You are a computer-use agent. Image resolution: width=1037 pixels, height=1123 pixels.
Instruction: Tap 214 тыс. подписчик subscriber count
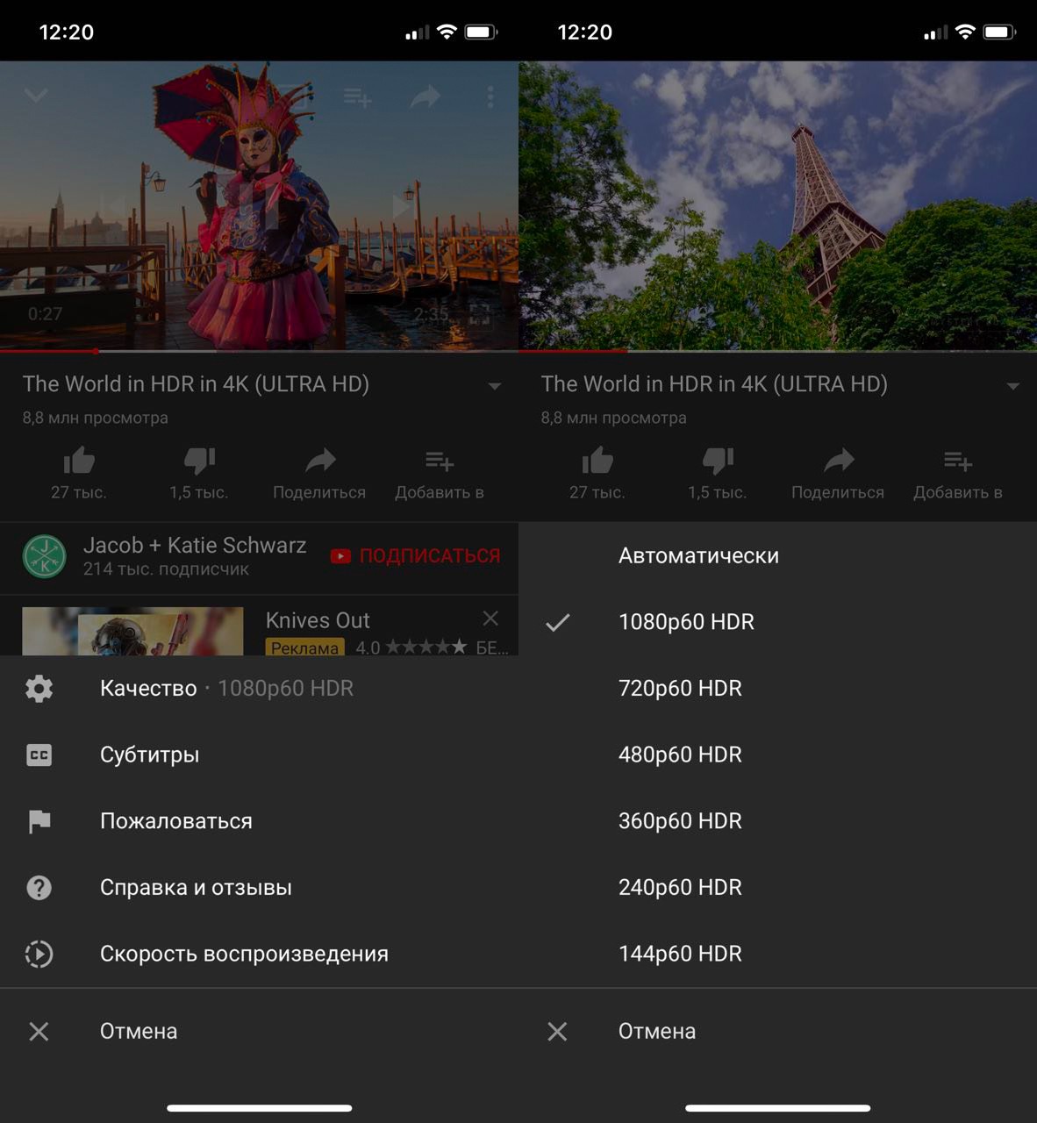[166, 569]
